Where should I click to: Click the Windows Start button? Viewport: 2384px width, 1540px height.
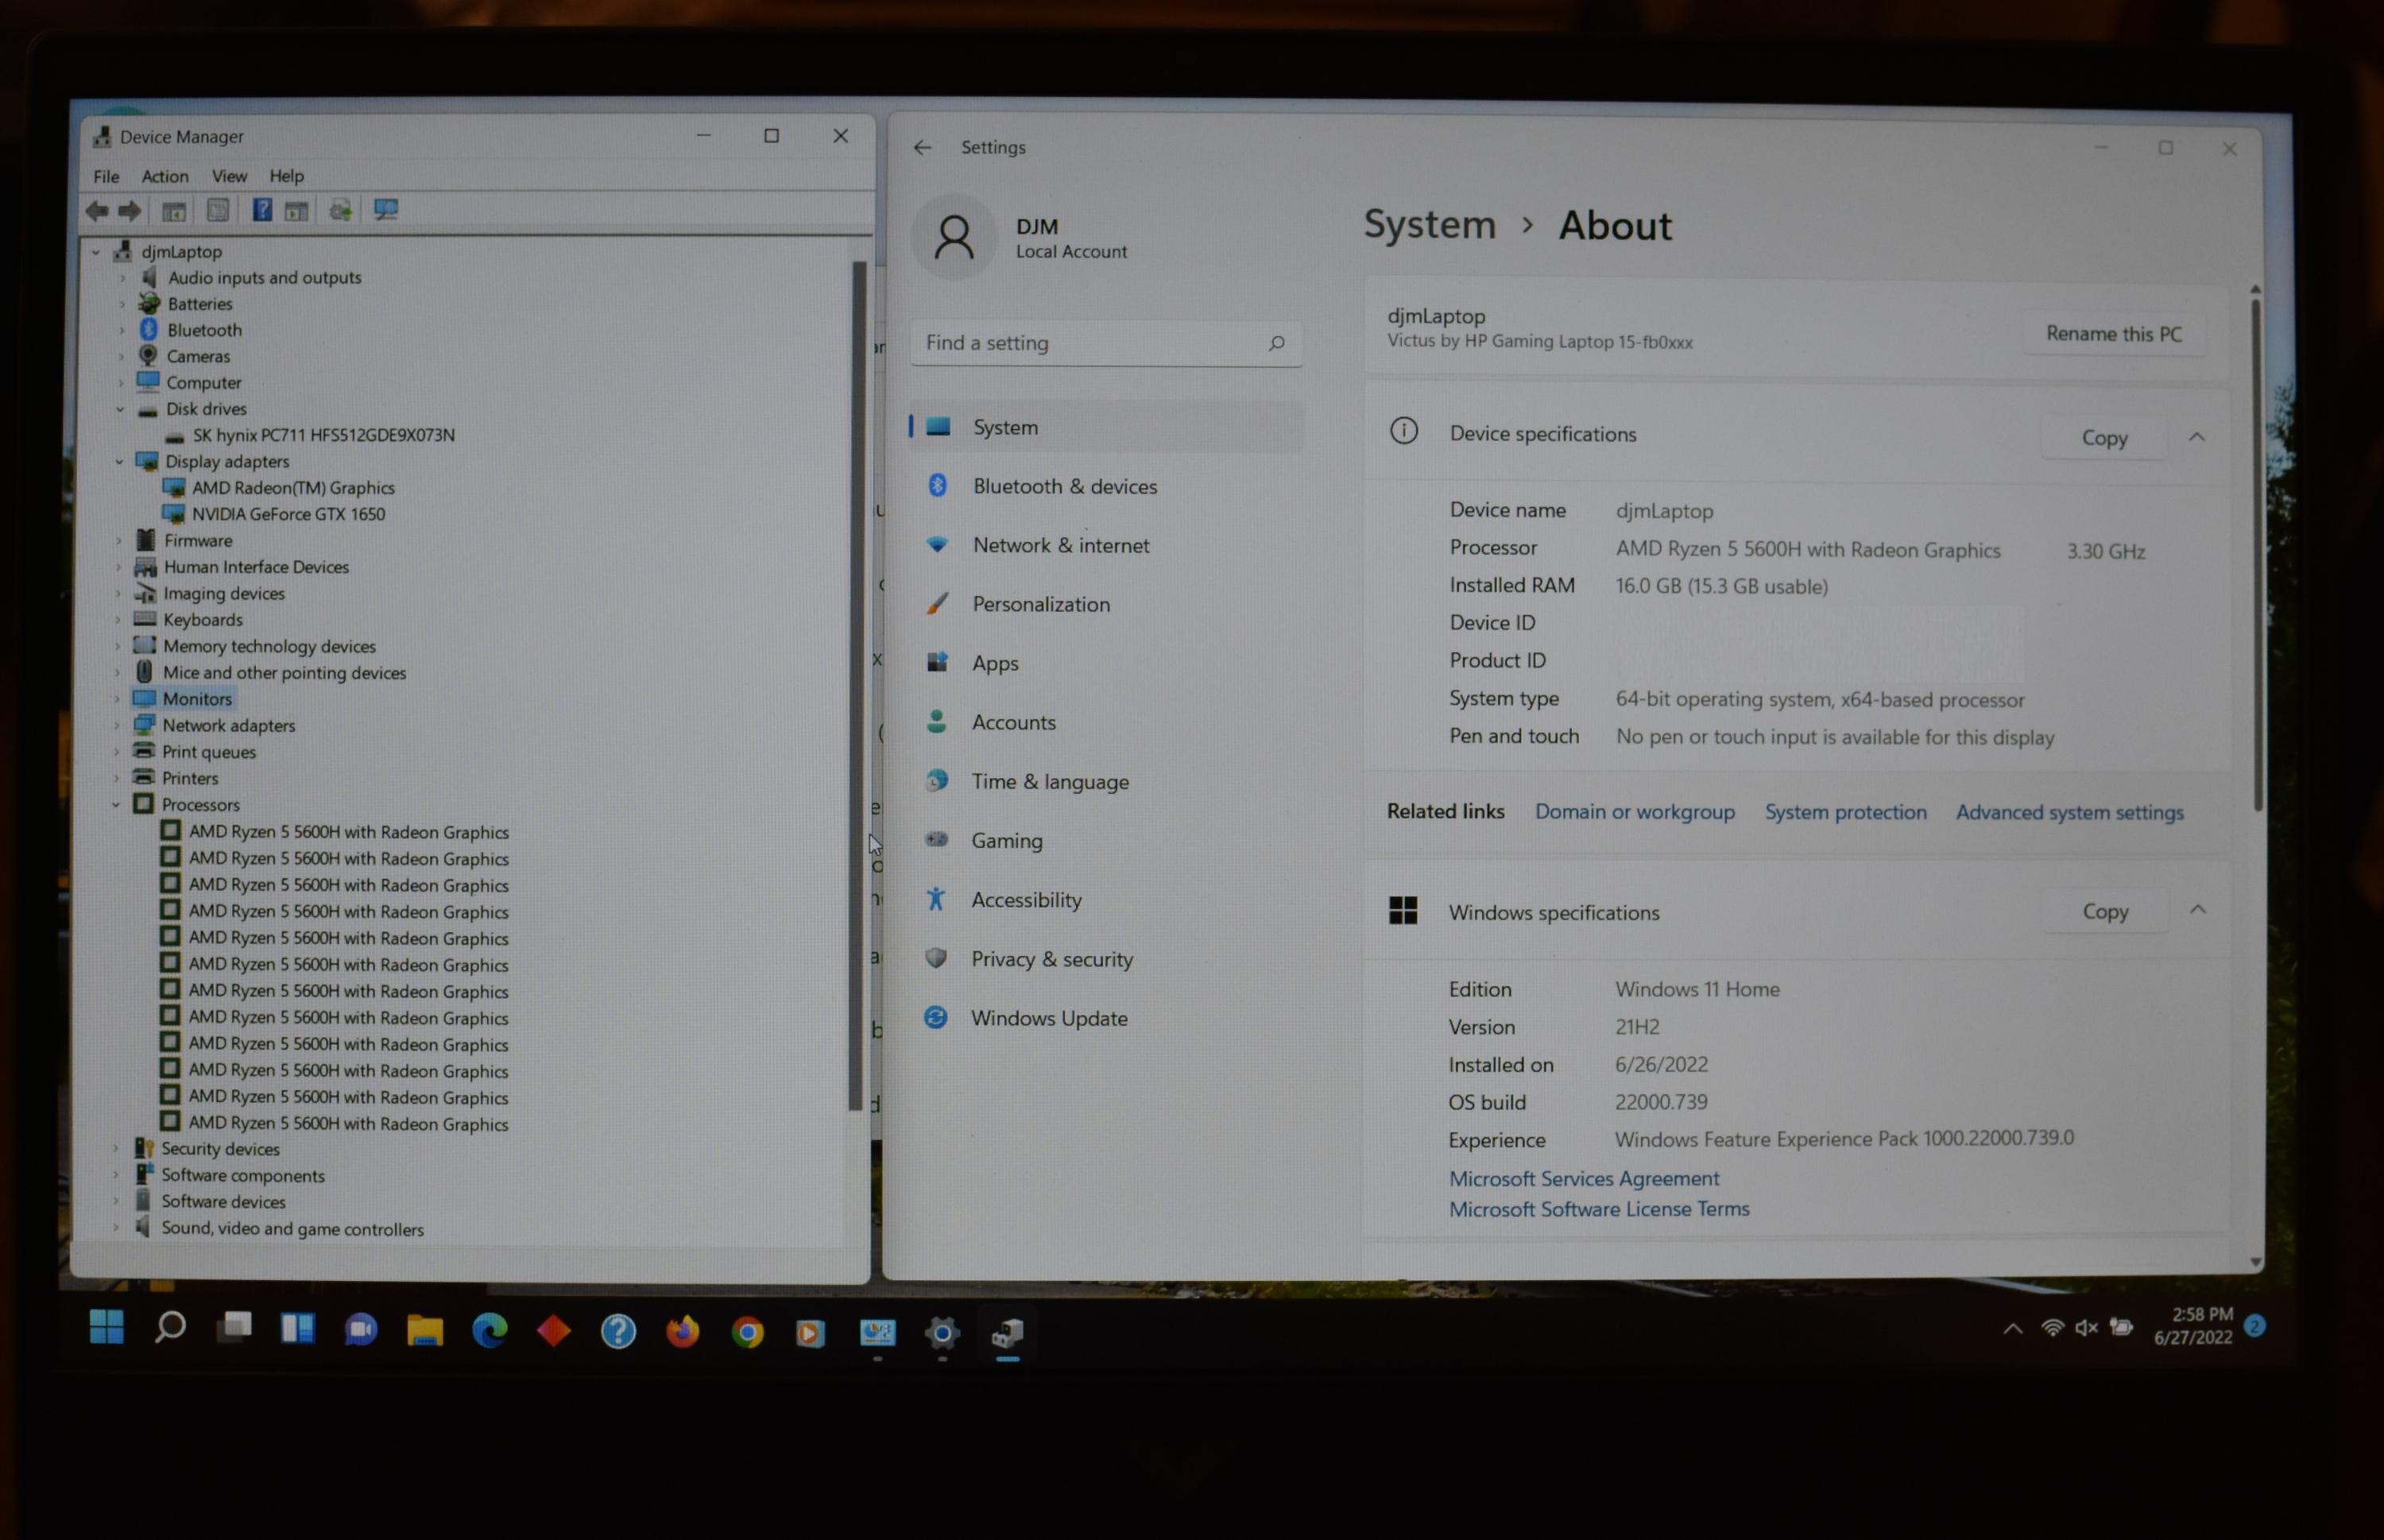tap(106, 1328)
